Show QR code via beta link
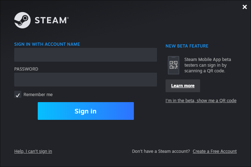This screenshot has width=251, height=167. (x=201, y=101)
